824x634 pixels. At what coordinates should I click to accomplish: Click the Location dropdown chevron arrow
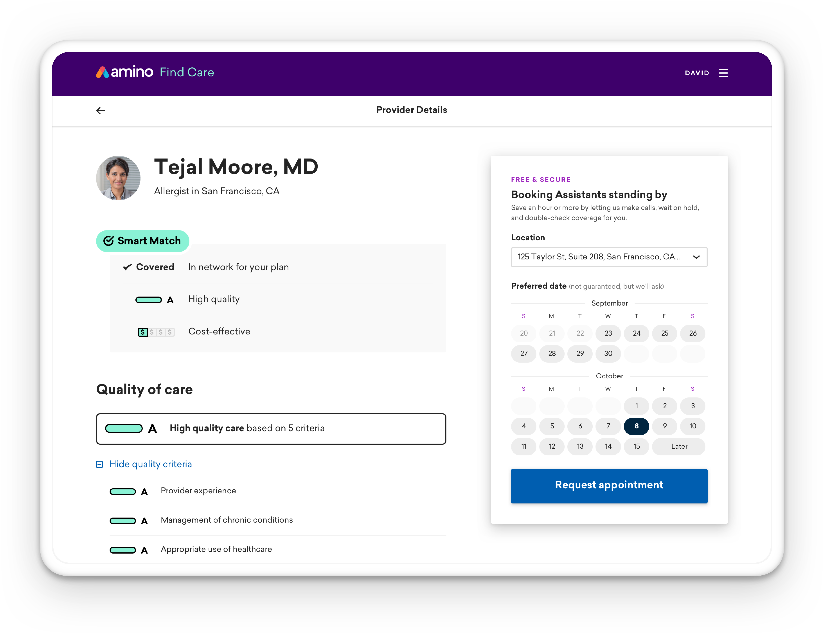tap(696, 257)
